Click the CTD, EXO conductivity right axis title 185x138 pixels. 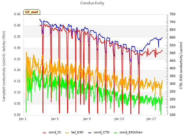click(x=181, y=66)
